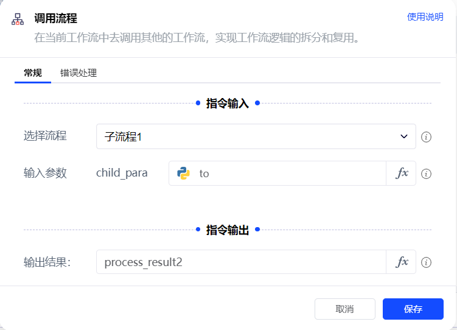This screenshot has height=330, width=457.
Task: Click the Python icon in the child_para field
Action: pos(183,173)
